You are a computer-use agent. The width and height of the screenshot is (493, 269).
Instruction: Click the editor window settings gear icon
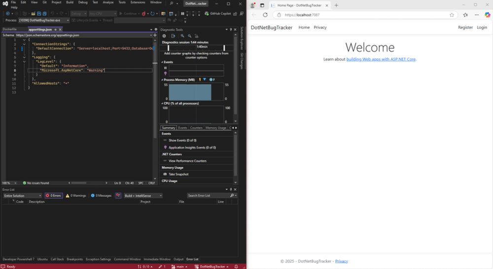156,30
